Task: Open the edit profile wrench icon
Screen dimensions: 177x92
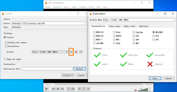Action: 71,52
